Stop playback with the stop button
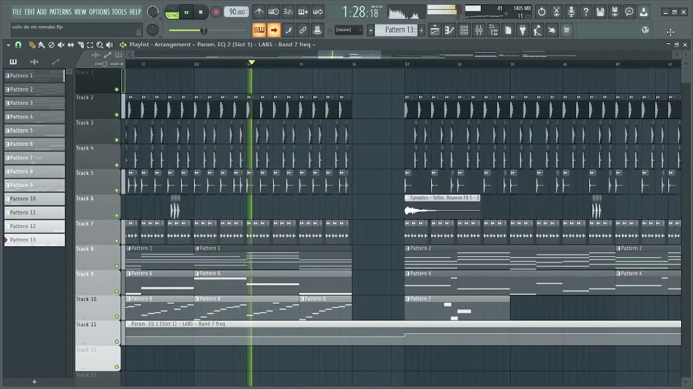Screen dimensions: 693x389 point(200,12)
